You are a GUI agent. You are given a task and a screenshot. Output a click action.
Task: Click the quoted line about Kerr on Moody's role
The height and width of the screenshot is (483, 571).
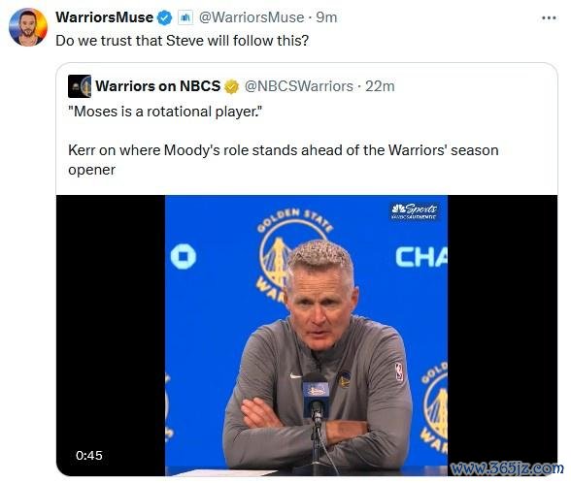point(284,160)
